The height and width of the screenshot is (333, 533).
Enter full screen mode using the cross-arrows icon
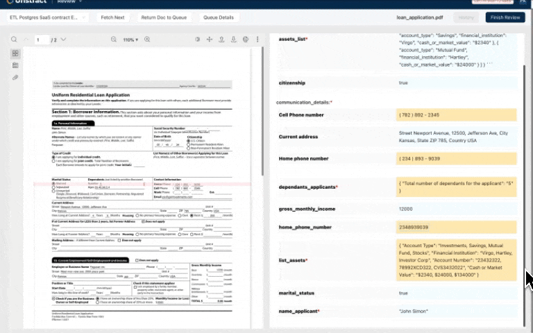[x=210, y=40]
